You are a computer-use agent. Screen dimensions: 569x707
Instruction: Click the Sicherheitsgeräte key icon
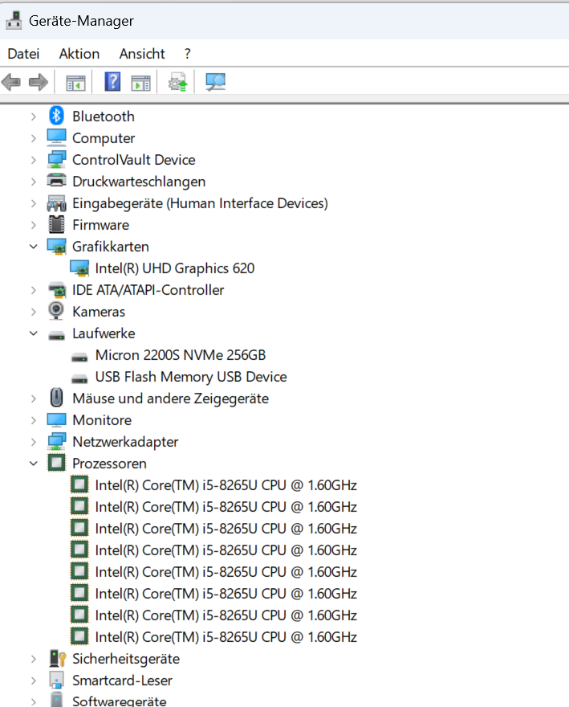pos(57,659)
